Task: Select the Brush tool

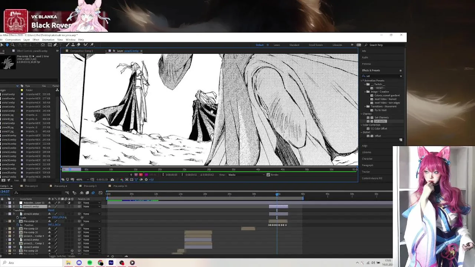Action: 68,45
